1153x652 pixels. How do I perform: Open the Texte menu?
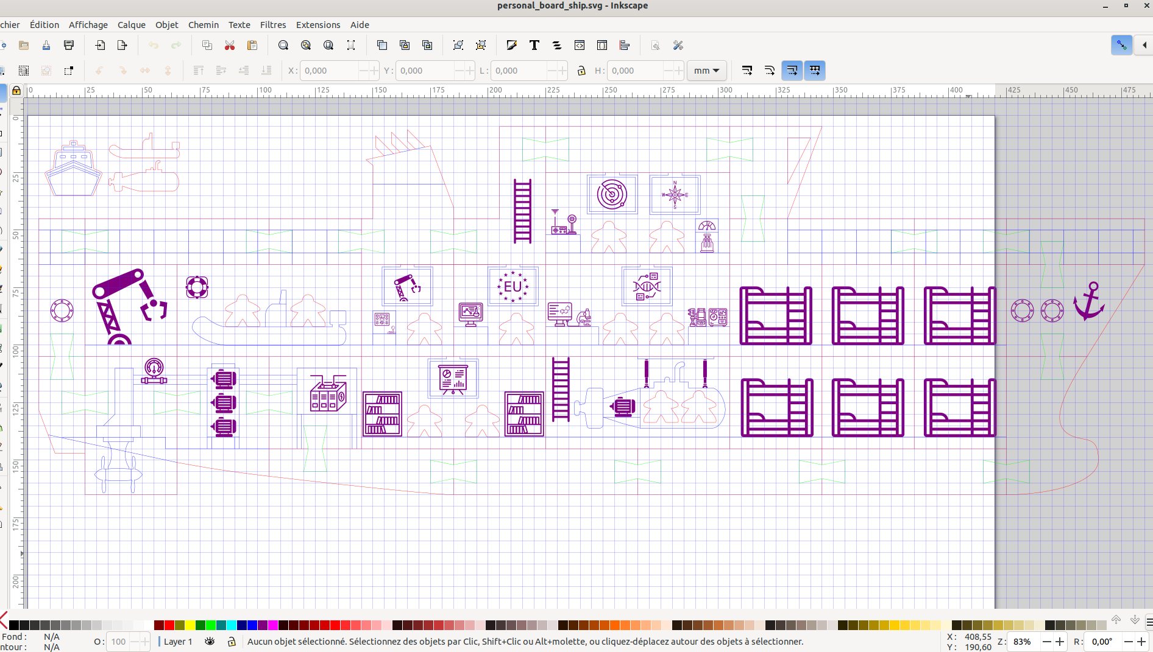(239, 24)
